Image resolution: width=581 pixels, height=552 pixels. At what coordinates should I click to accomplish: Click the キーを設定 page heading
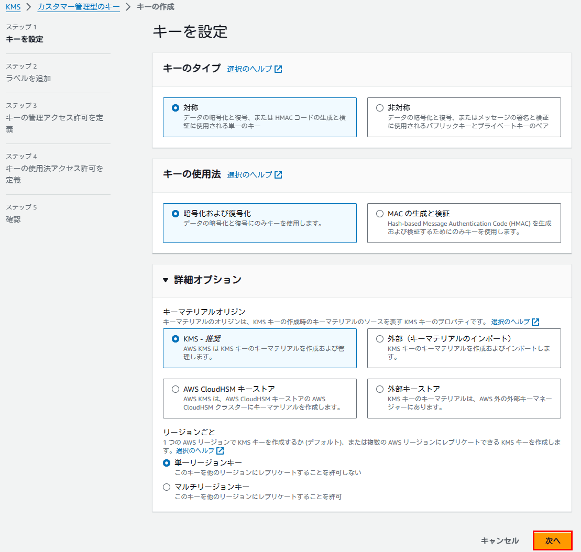click(190, 31)
